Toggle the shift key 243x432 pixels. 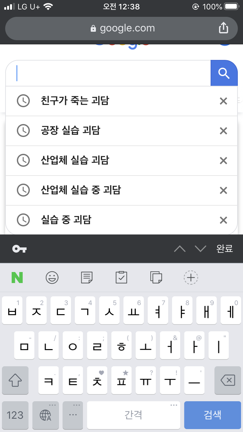(15, 381)
